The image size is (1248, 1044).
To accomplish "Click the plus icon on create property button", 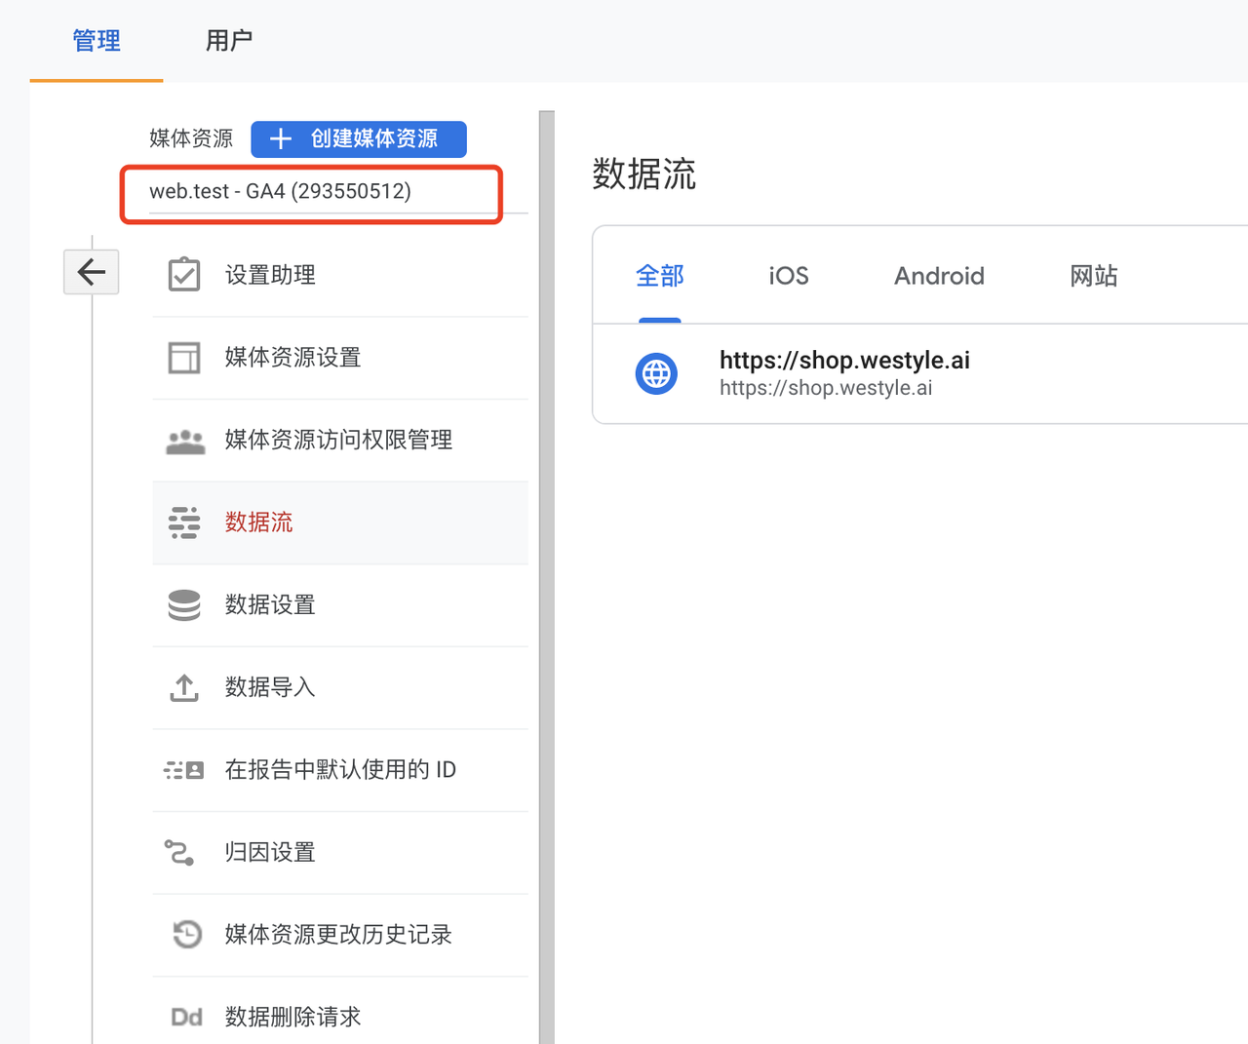I will [281, 138].
